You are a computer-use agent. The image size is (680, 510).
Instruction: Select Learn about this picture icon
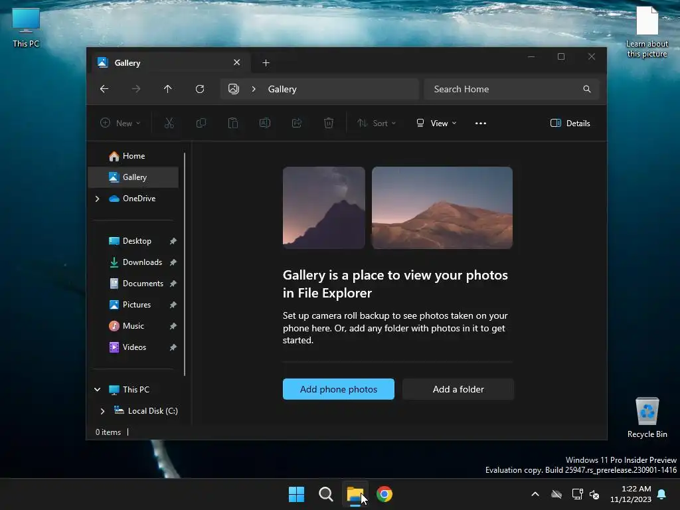coord(647,32)
